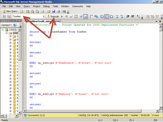Open the Tools menu
This screenshot has width=163, height=122.
click(55, 6)
